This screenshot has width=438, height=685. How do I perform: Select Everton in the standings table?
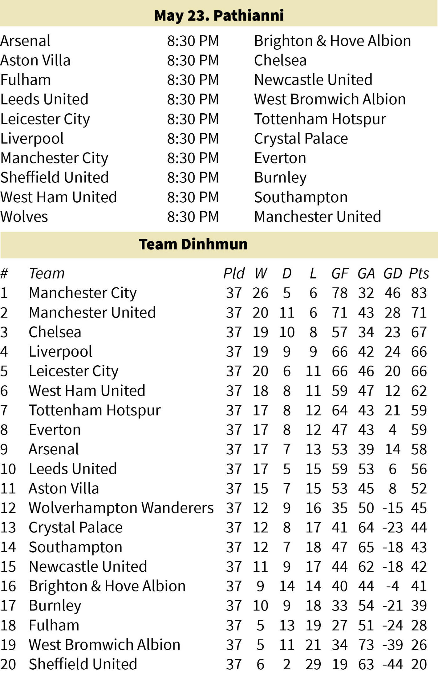[55, 430]
